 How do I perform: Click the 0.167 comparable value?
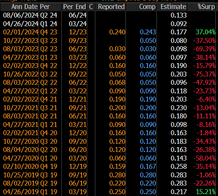coord(148,167)
